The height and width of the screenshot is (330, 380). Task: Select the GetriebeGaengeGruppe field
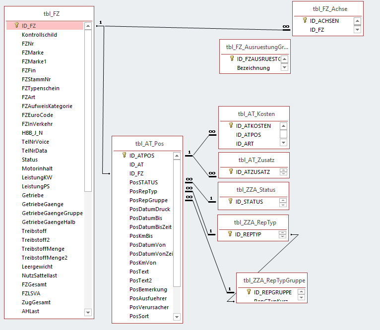[52, 213]
